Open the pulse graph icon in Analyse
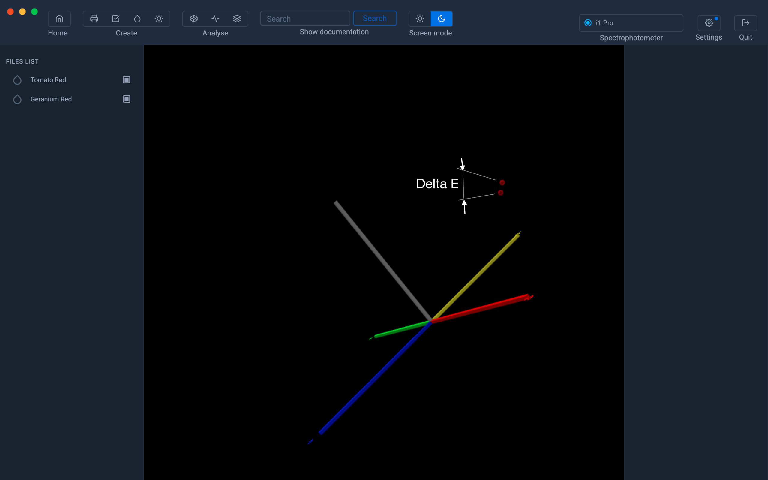 tap(215, 19)
